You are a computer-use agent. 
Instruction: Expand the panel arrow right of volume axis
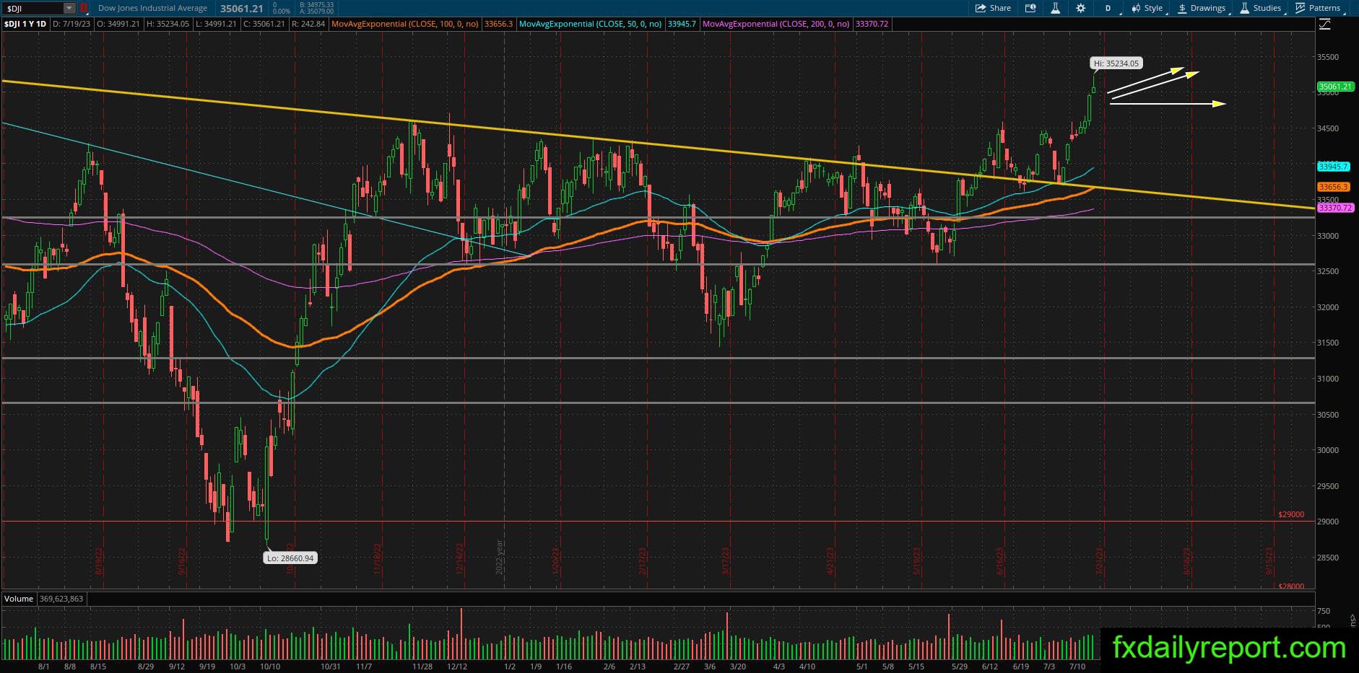pyautogui.click(x=1352, y=620)
